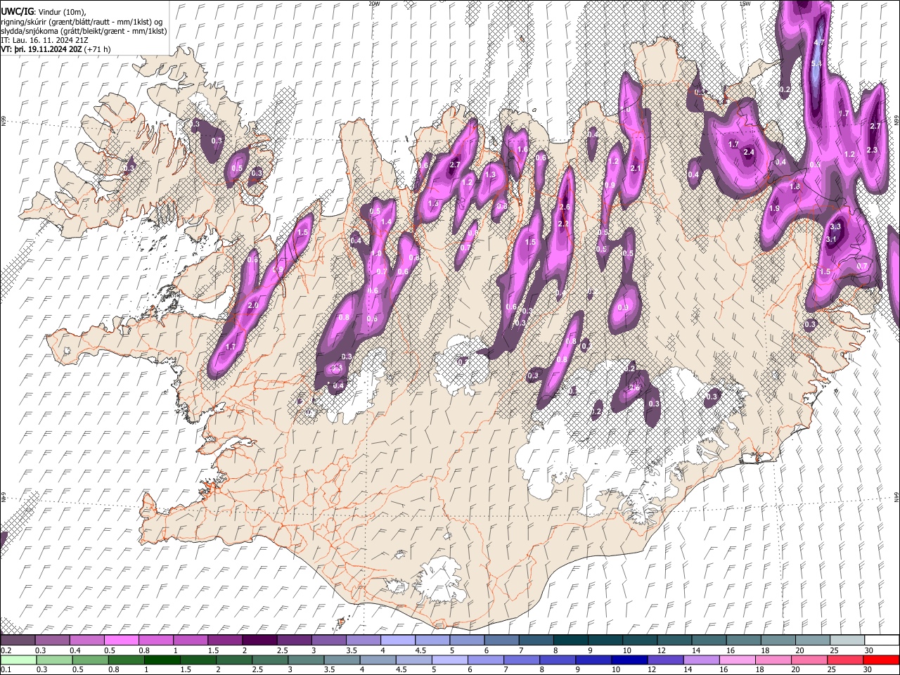
Task: Click the 4.7 precipitation value on the map
Action: tap(818, 42)
